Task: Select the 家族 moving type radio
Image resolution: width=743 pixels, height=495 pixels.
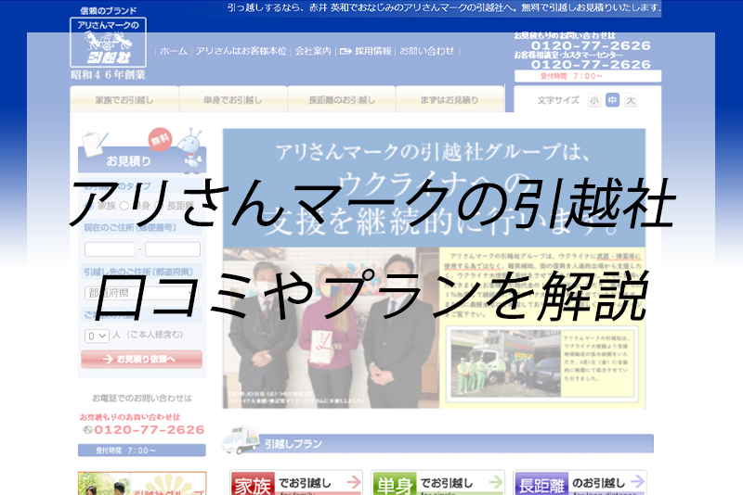Action: [x=89, y=206]
